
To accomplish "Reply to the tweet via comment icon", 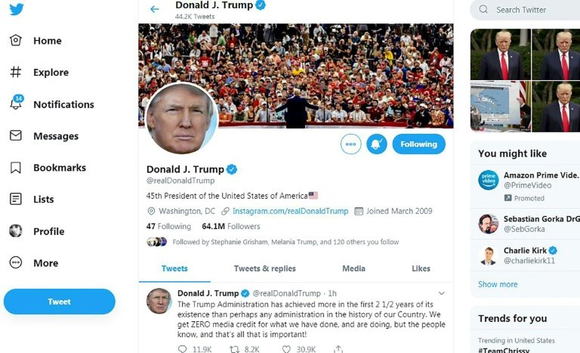I will (182, 349).
